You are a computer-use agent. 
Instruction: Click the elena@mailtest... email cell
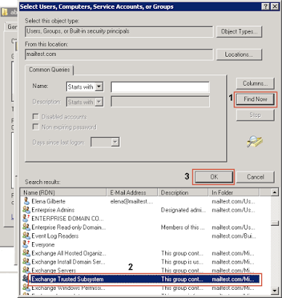click(132, 201)
